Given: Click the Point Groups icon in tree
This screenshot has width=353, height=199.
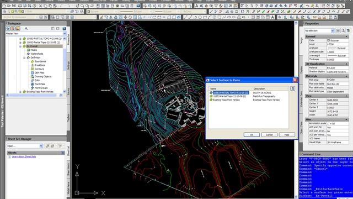Looking at the screenshot, I should pyautogui.click(x=32, y=88).
